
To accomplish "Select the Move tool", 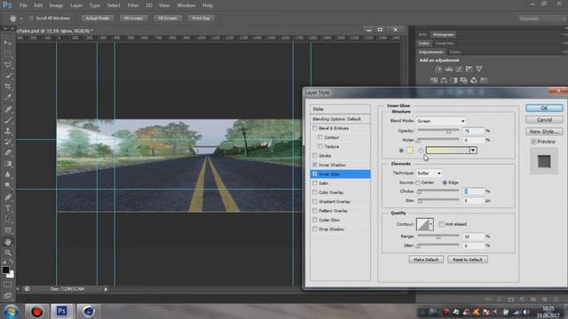I will [x=8, y=43].
